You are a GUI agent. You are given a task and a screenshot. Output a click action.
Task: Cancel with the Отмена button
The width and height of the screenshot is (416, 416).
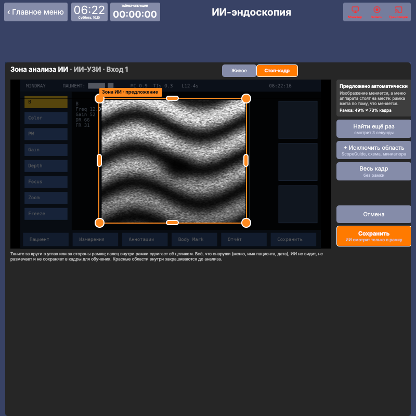coord(373,214)
